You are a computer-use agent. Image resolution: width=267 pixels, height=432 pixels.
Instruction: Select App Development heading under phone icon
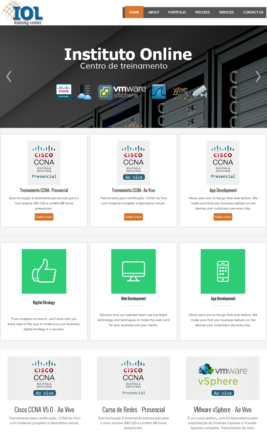point(223,299)
